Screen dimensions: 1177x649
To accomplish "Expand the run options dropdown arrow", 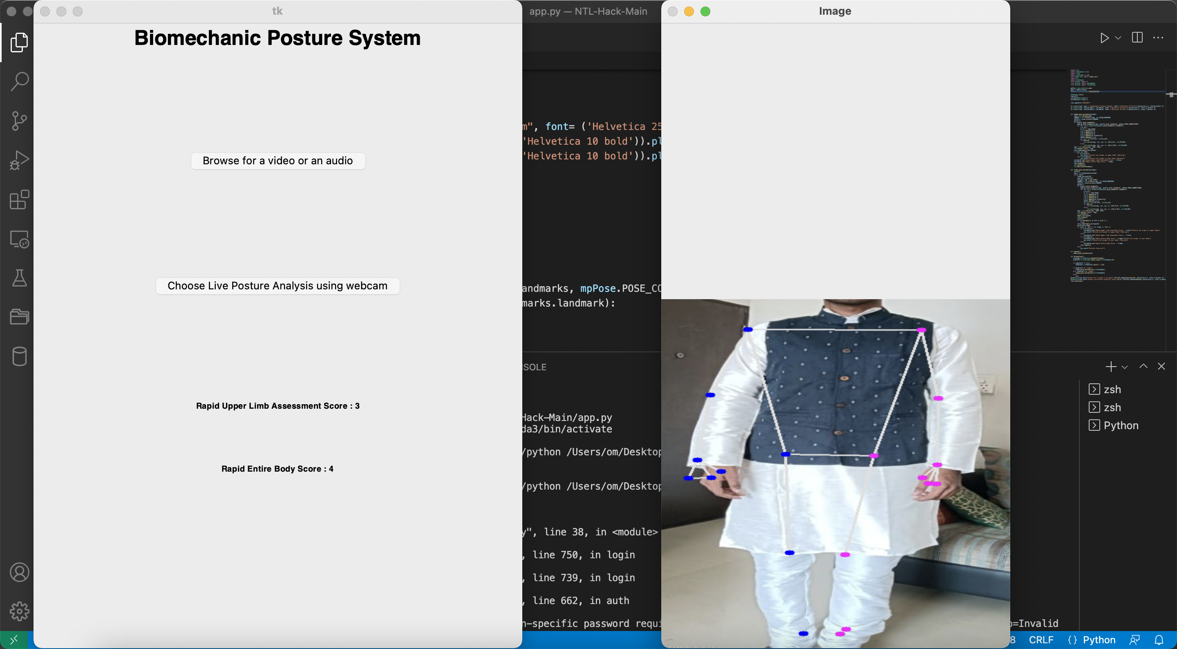I will coord(1118,38).
